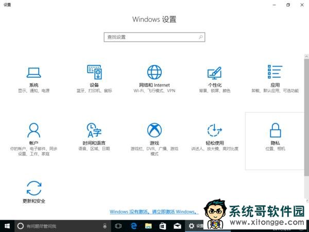Open the 设备 (Devices) keyboard and speaker icon

click(94, 72)
